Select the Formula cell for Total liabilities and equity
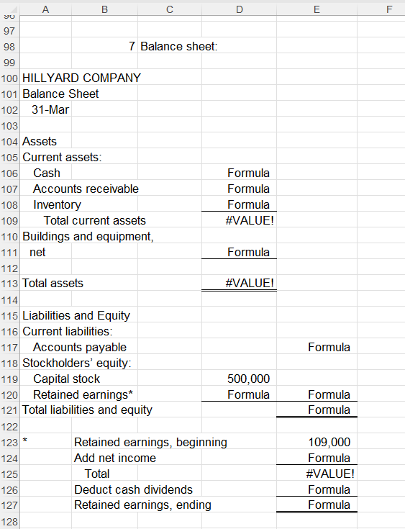This screenshot has height=529, width=405. coord(317,410)
